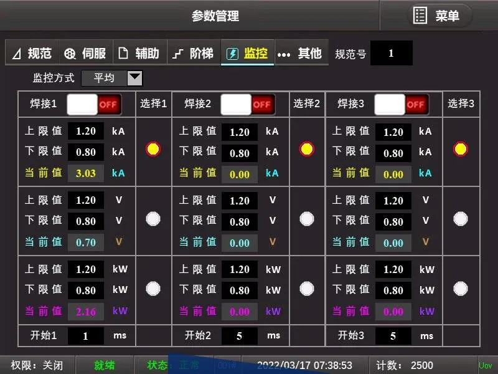Go to the 阶梯 step tab
Image resolution: width=498 pixels, height=374 pixels.
point(193,54)
